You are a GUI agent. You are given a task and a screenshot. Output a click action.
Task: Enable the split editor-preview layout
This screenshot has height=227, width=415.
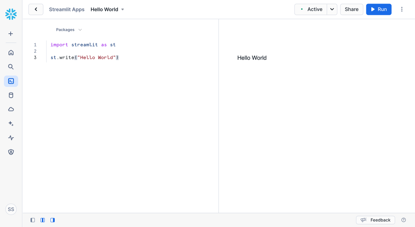(42, 220)
